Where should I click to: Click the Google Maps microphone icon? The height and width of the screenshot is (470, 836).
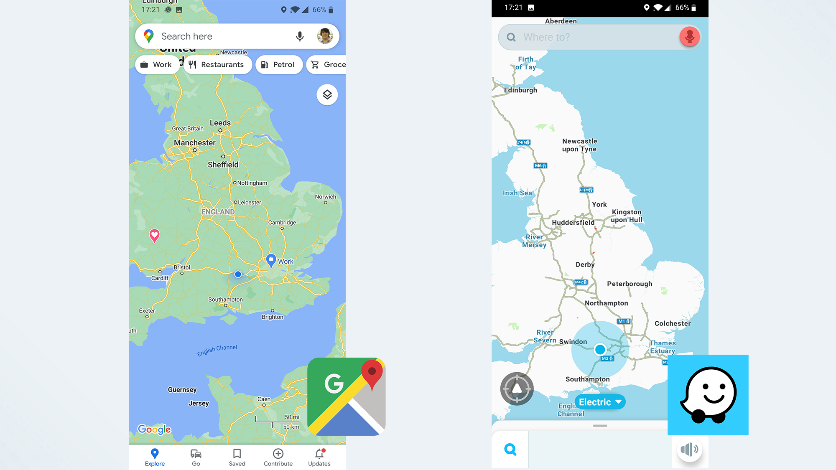click(300, 36)
